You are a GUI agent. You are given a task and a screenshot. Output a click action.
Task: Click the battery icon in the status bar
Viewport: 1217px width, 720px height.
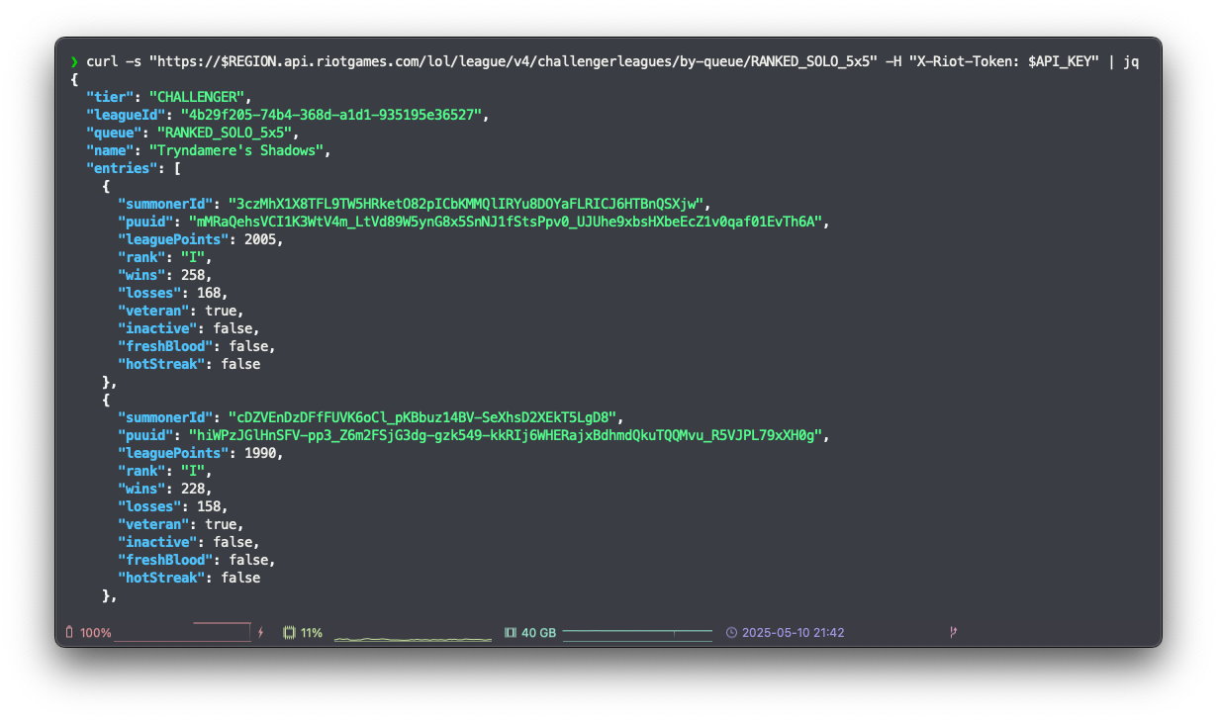tap(68, 632)
